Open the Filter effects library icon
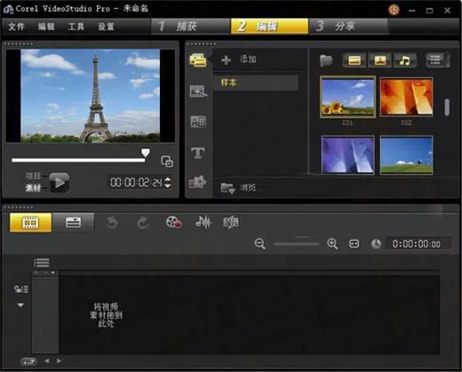The height and width of the screenshot is (372, 462). 197,182
